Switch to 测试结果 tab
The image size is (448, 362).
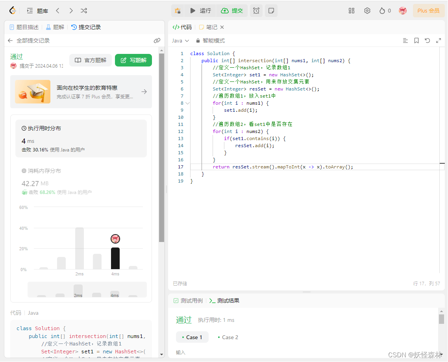[224, 301]
